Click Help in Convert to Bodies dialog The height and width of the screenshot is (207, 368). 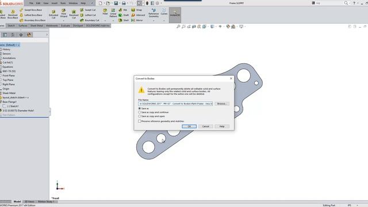[x=222, y=126]
